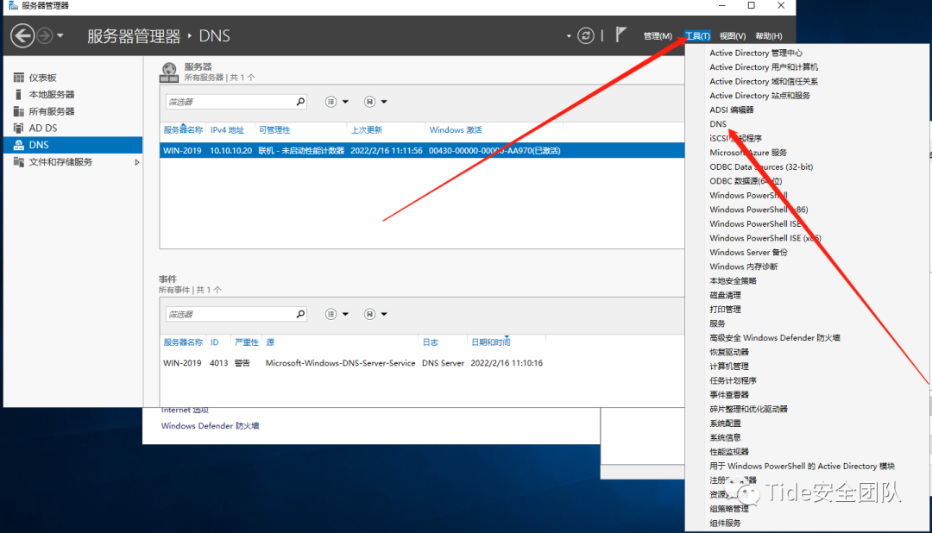Viewport: 932px width, 533px height.
Task: Open Active Directory 站点和服务
Action: click(759, 96)
